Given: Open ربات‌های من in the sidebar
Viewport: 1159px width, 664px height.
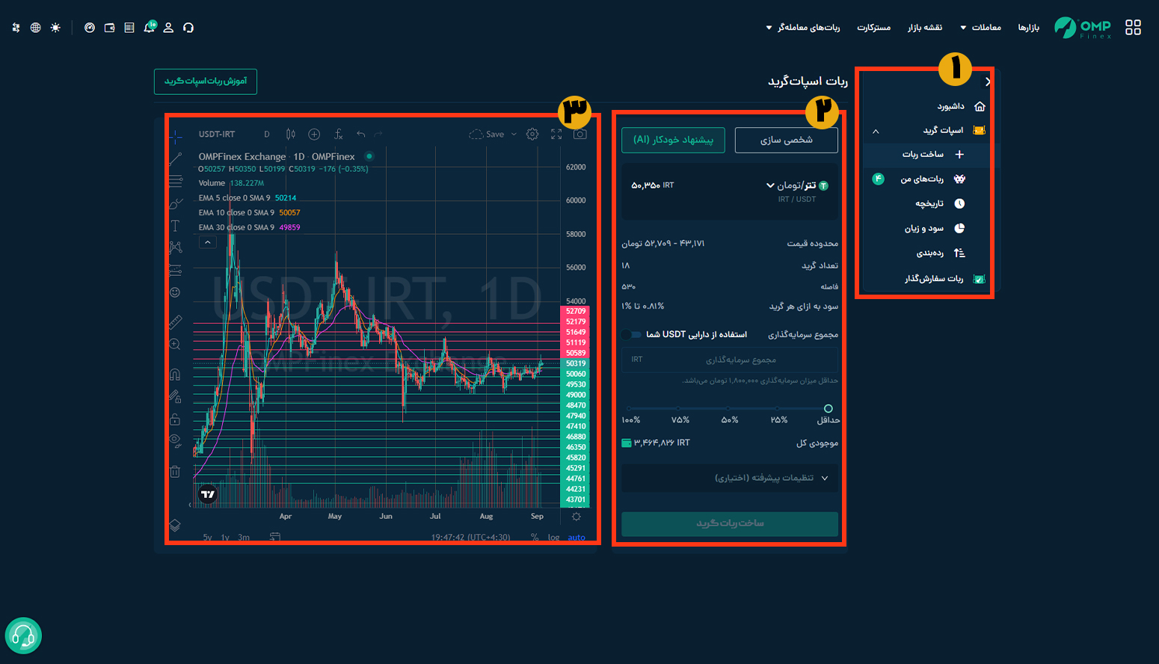Looking at the screenshot, I should (x=932, y=179).
